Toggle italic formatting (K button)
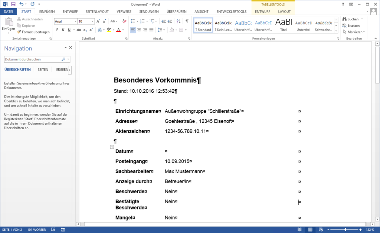The image size is (380, 233). coord(63,30)
